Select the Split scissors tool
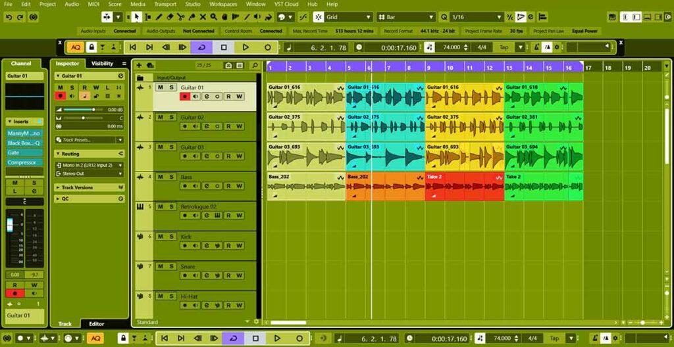This screenshot has width=674, height=347. [x=180, y=17]
